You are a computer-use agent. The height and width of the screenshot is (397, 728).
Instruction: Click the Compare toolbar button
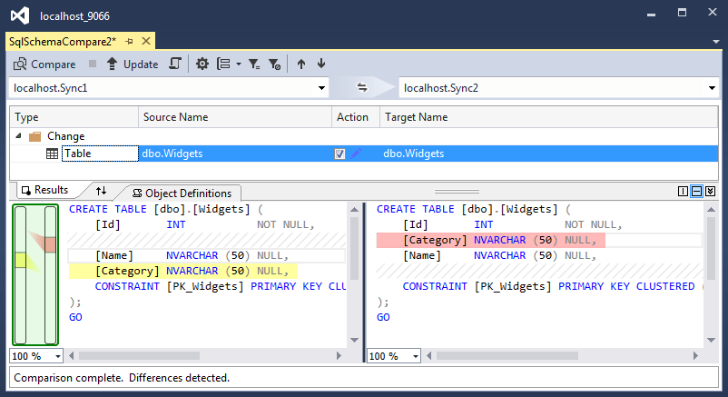[x=44, y=65]
